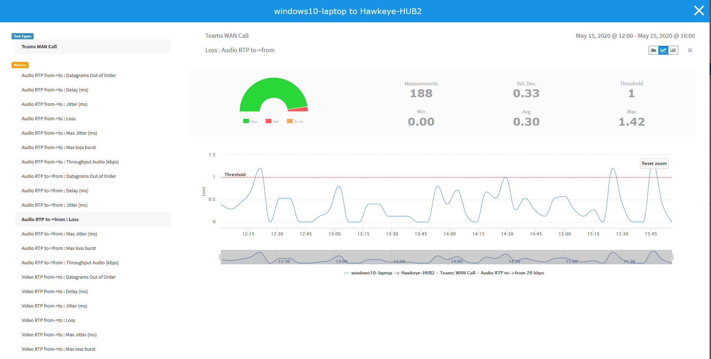Toggle Pass legend item on gauge
The height and width of the screenshot is (359, 711).
click(x=250, y=121)
